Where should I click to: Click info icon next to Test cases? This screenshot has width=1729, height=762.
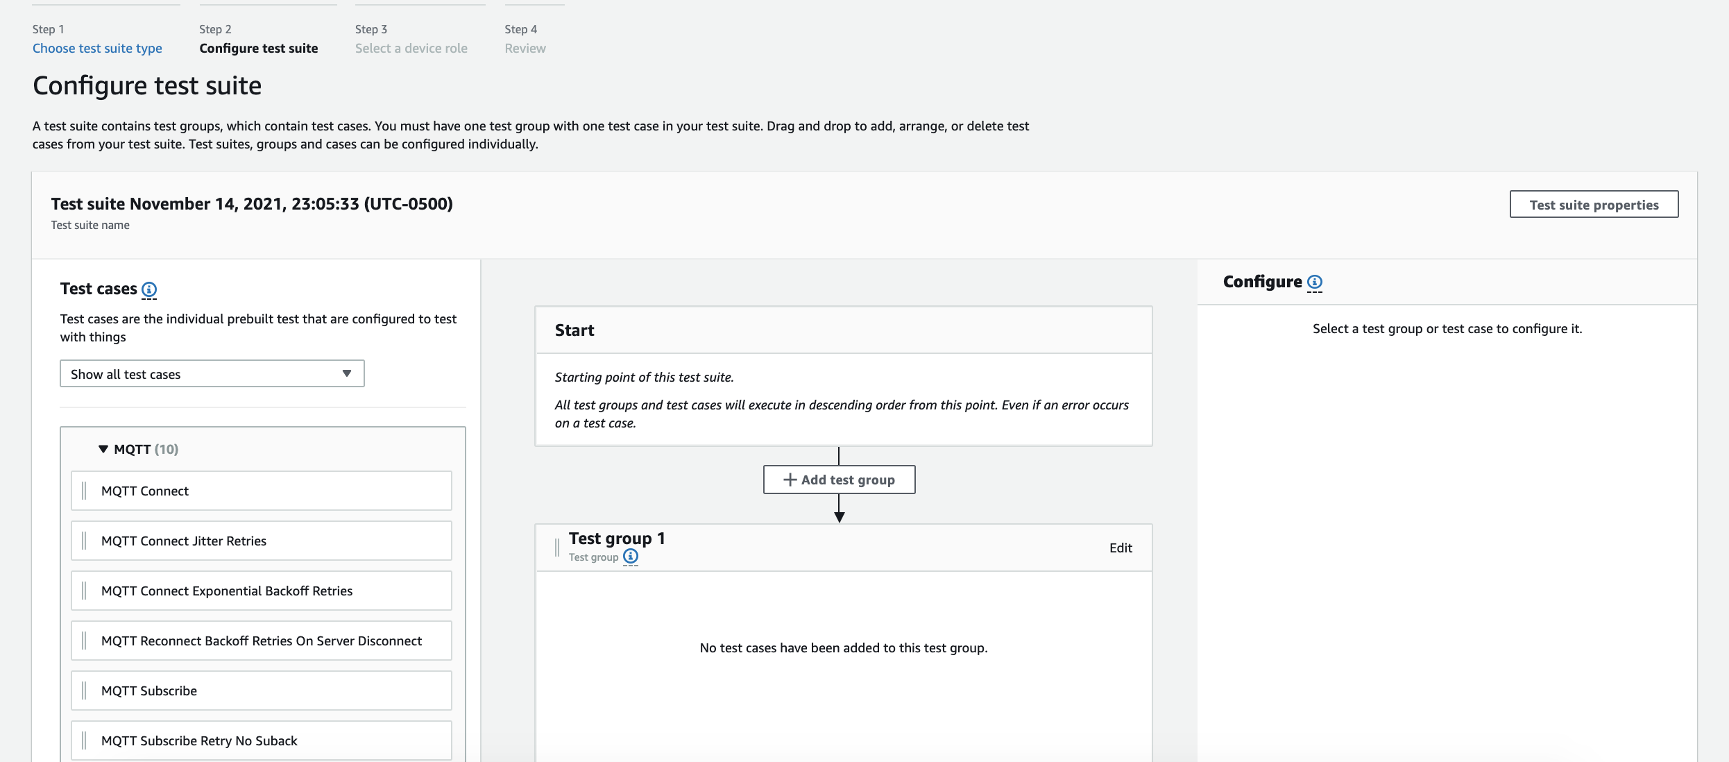coord(149,289)
